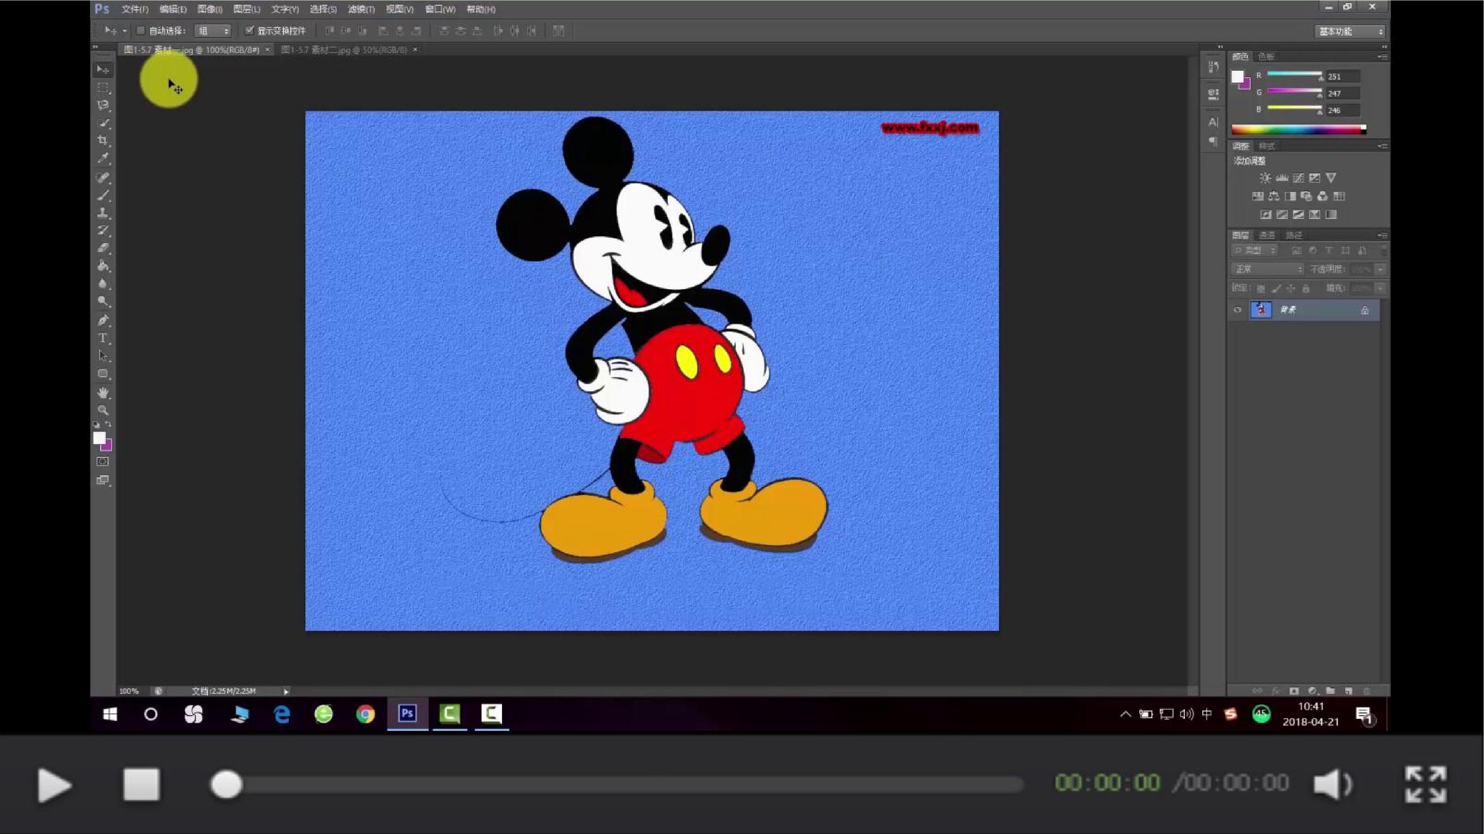
Task: Toggle lock transparent pixels in Layers panel
Action: [x=1261, y=288]
